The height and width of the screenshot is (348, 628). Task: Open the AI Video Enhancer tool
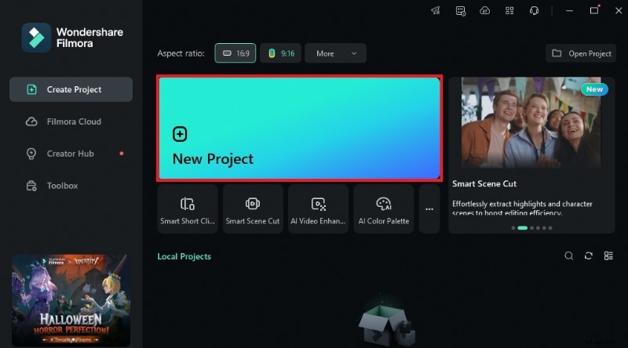click(318, 209)
